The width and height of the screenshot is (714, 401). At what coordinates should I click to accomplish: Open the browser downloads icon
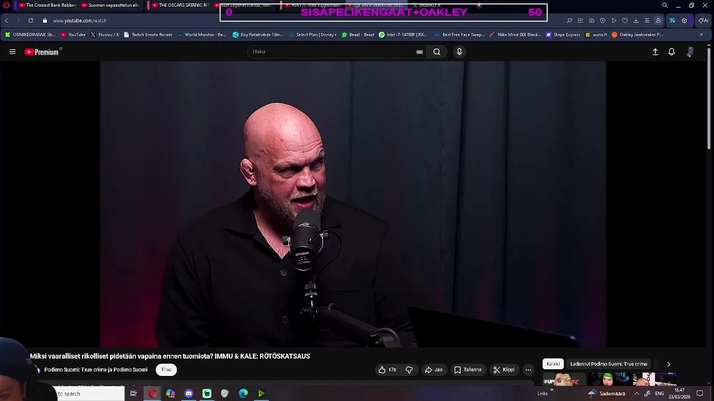coord(636,21)
